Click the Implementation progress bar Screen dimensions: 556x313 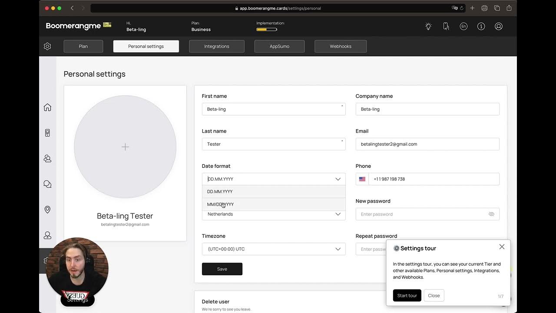267,30
